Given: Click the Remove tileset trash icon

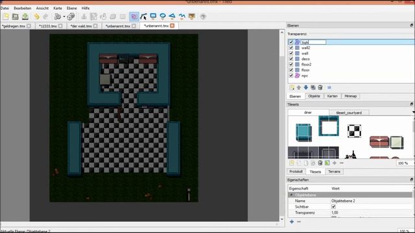Looking at the screenshot, I should [320, 163].
